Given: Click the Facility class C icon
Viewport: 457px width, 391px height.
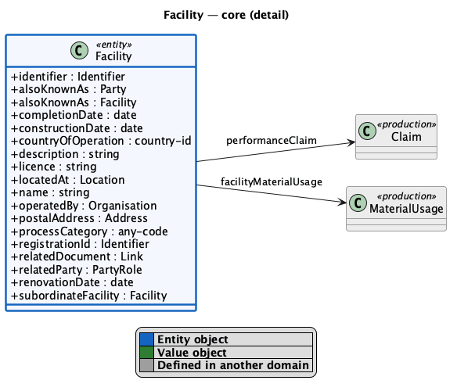Looking at the screenshot, I should 79,50.
